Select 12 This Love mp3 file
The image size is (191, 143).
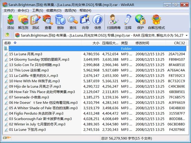[95, 70]
